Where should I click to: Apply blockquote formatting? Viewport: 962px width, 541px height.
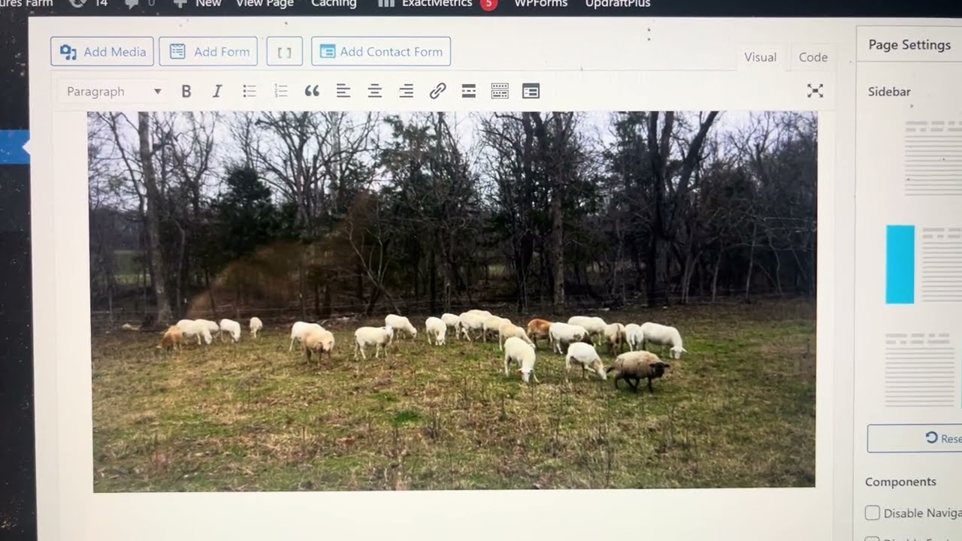click(312, 92)
